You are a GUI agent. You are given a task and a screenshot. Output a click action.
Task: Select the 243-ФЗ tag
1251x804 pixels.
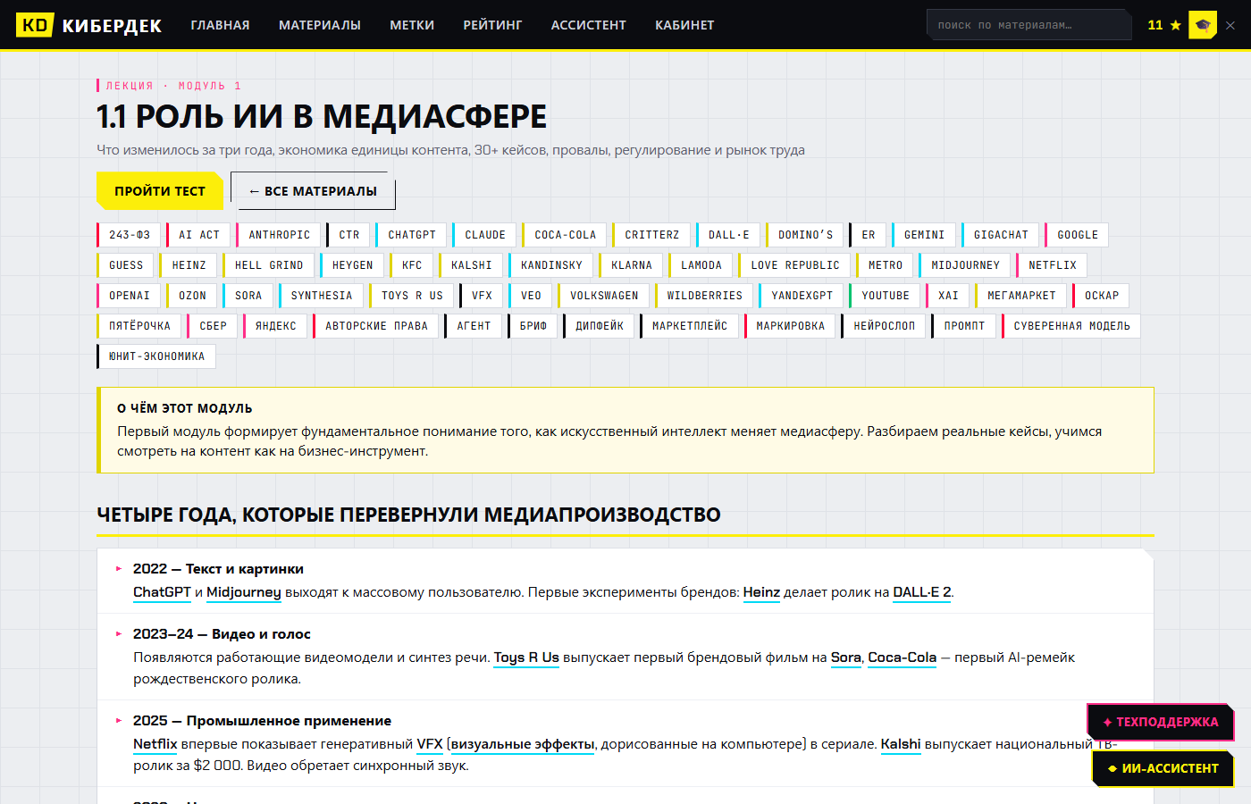129,235
